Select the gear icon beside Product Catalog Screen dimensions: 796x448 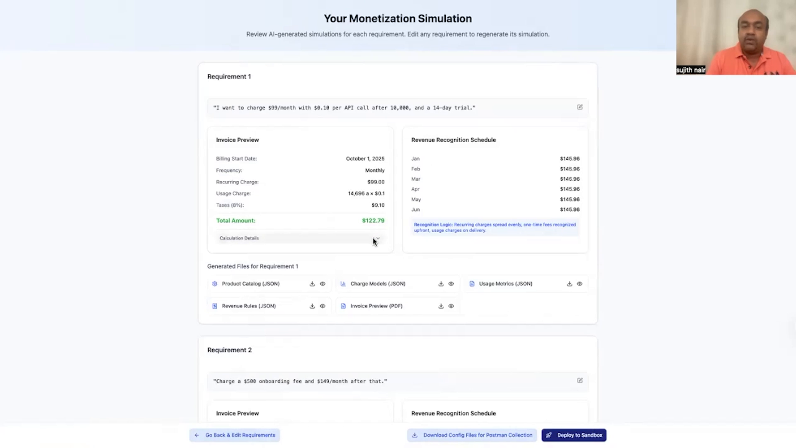click(215, 283)
